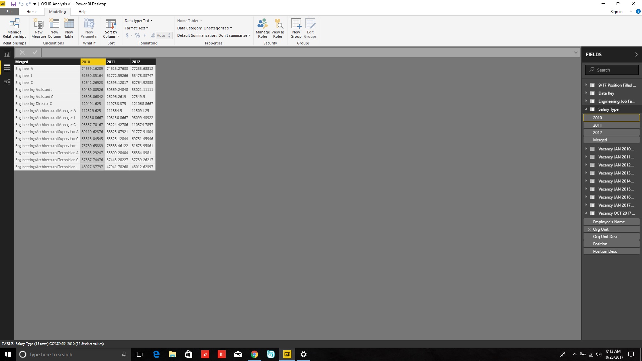Screen dimensions: 642x361
Task: Switch to Data view in left sidebar
Action: pyautogui.click(x=7, y=68)
